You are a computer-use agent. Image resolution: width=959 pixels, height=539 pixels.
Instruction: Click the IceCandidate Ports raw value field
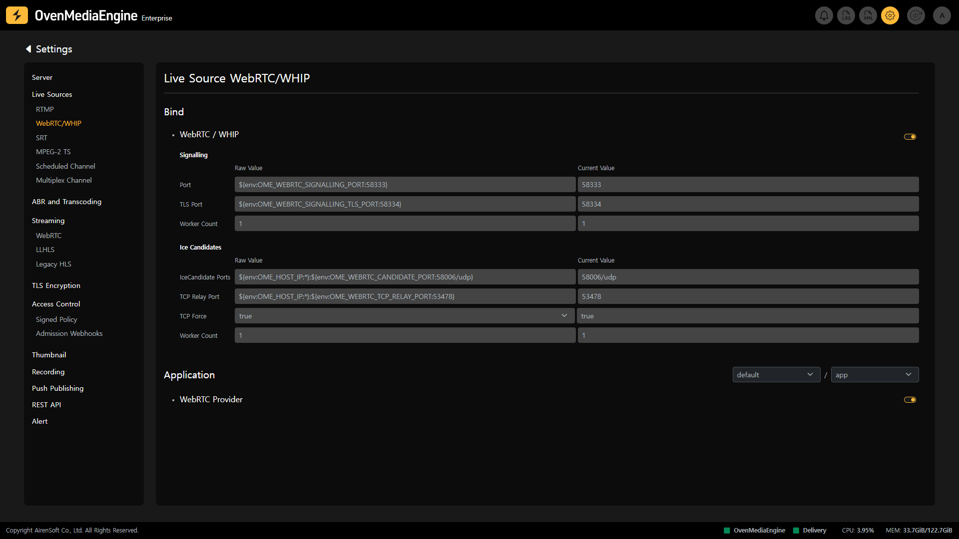[x=405, y=277]
